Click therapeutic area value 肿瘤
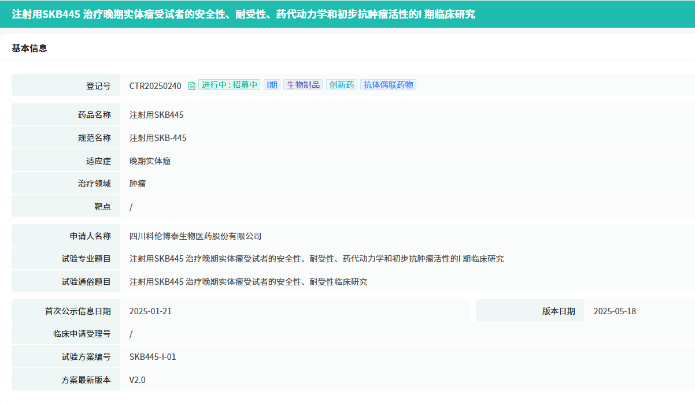 (138, 184)
